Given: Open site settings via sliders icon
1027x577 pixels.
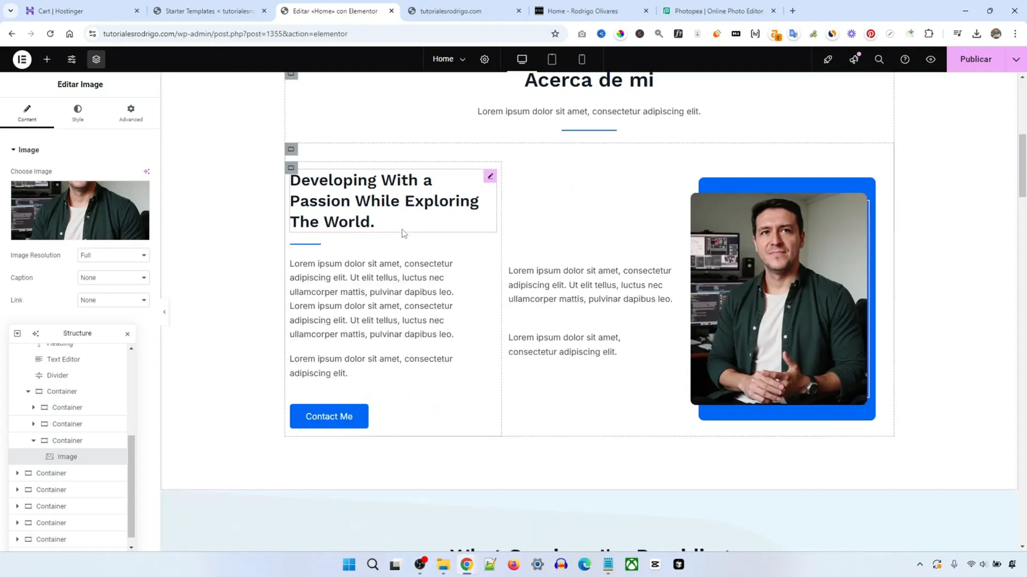Looking at the screenshot, I should point(71,59).
